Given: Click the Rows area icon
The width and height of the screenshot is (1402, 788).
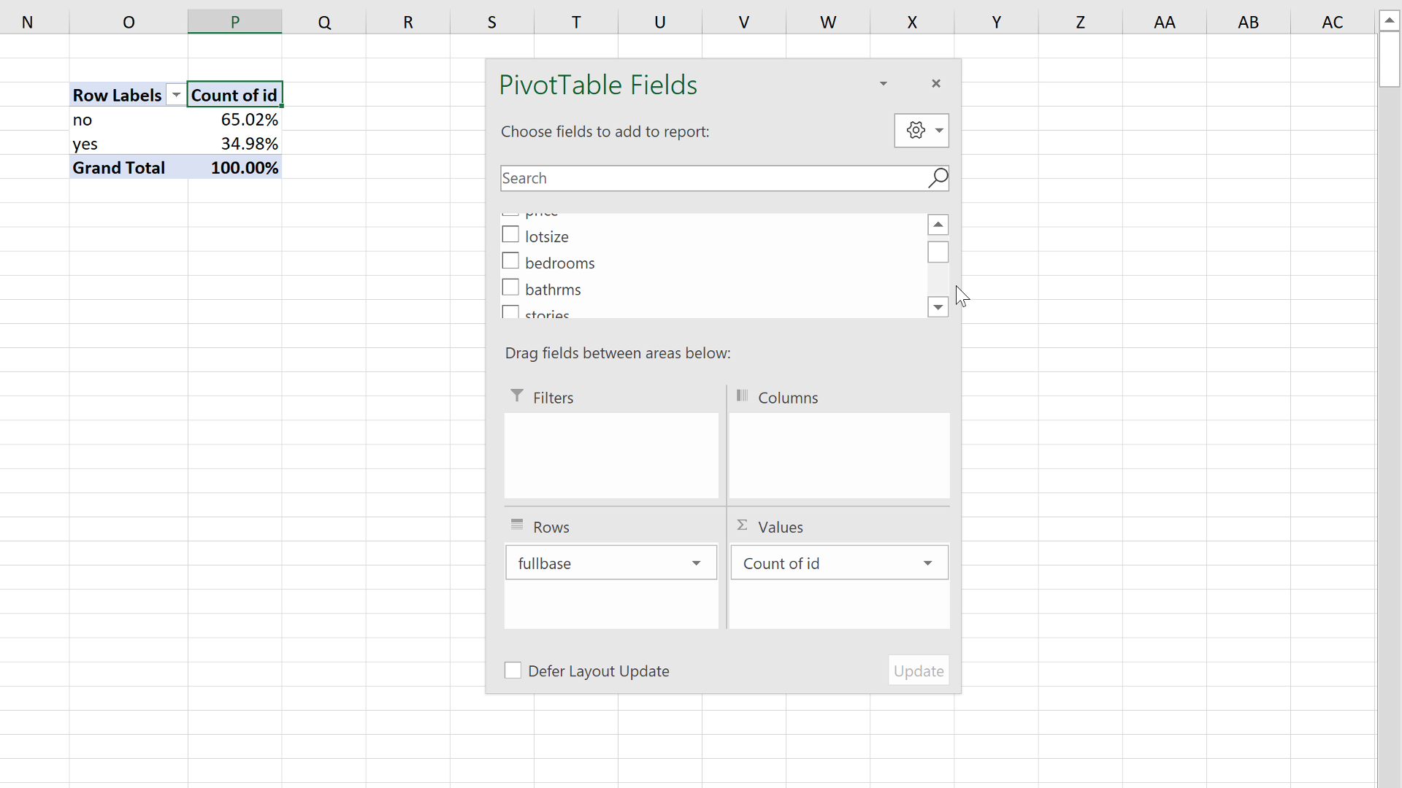Looking at the screenshot, I should click(517, 525).
